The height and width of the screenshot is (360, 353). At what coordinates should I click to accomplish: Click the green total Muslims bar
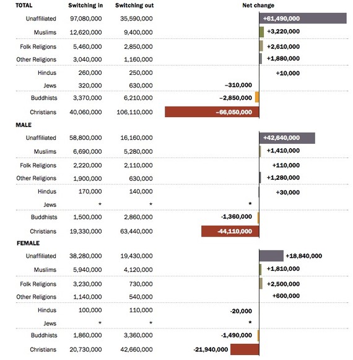click(x=261, y=32)
